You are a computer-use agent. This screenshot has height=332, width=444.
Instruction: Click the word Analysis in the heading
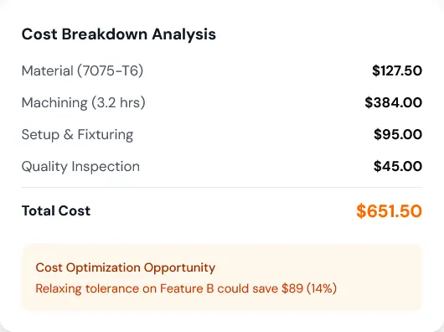click(183, 34)
